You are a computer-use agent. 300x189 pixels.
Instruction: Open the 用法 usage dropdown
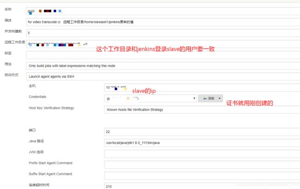162,66
